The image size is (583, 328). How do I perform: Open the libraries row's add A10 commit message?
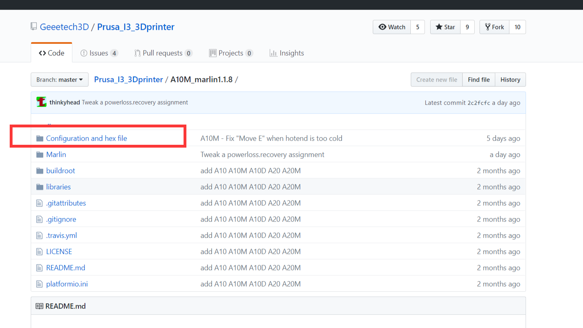[251, 187]
